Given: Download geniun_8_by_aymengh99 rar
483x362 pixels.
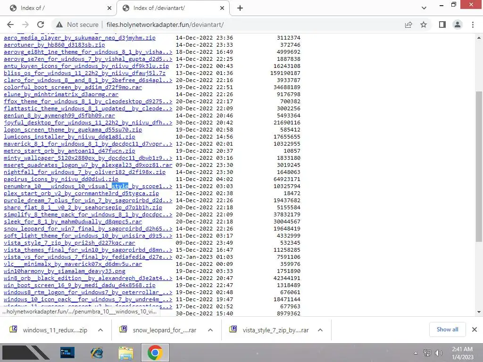Looking at the screenshot, I should 59,116.
